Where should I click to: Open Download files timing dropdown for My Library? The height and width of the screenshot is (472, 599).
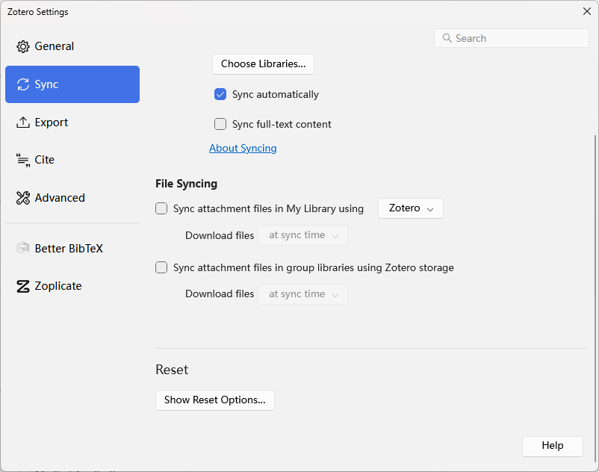click(302, 235)
